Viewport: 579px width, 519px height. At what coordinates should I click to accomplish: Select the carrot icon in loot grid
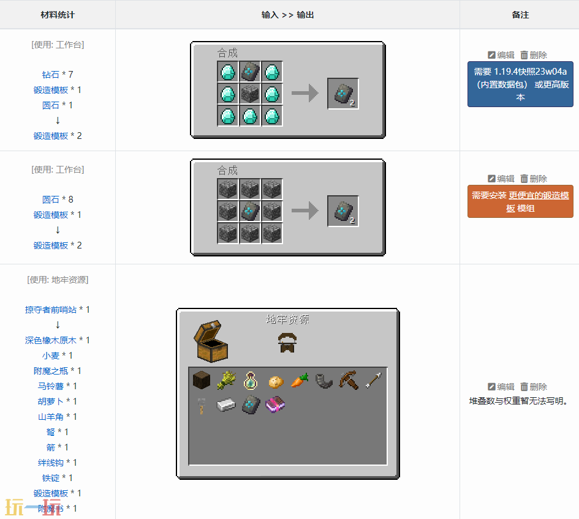click(x=300, y=381)
